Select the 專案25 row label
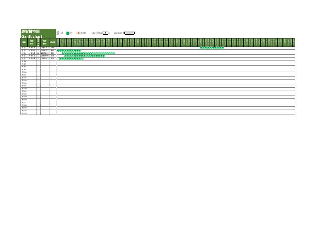Image resolution: width=319 pixels, height=225 pixels. pos(24,114)
